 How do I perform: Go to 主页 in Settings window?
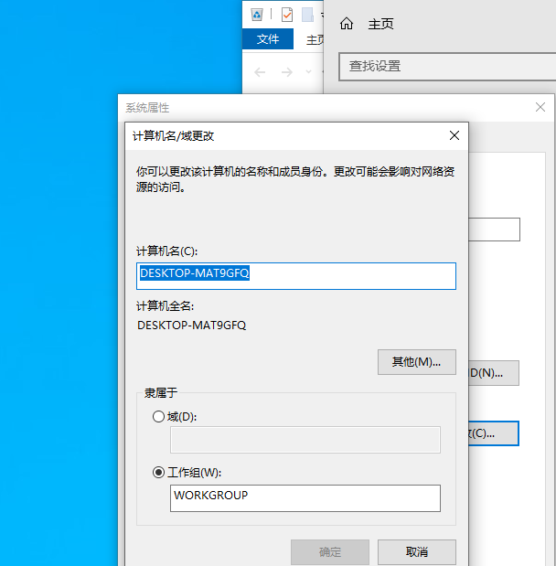(x=381, y=24)
